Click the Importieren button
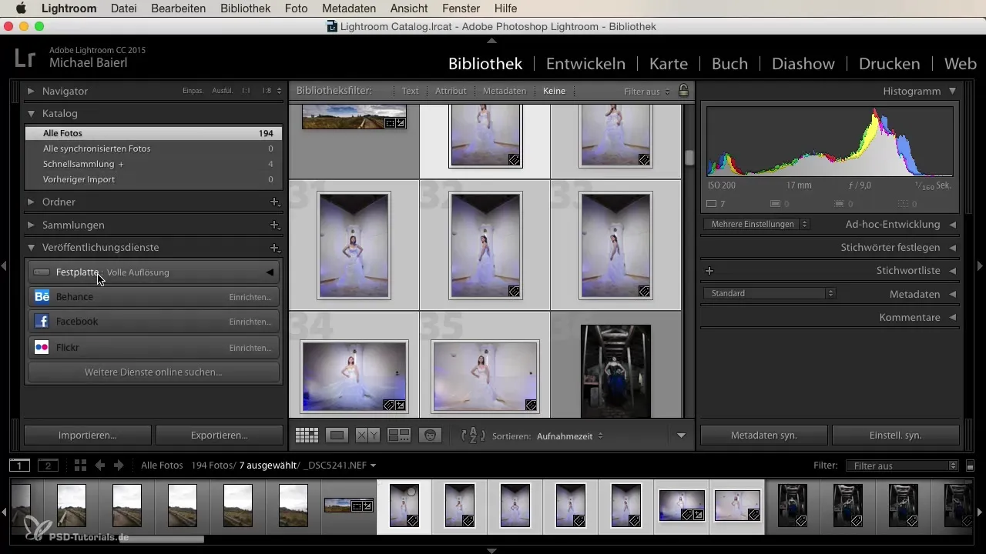The image size is (986, 554). [88, 435]
